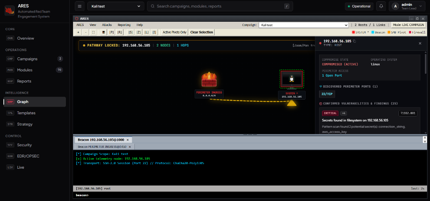The width and height of the screenshot is (430, 201).
Task: Toggle Active Pivots Only filter
Action: click(174, 32)
